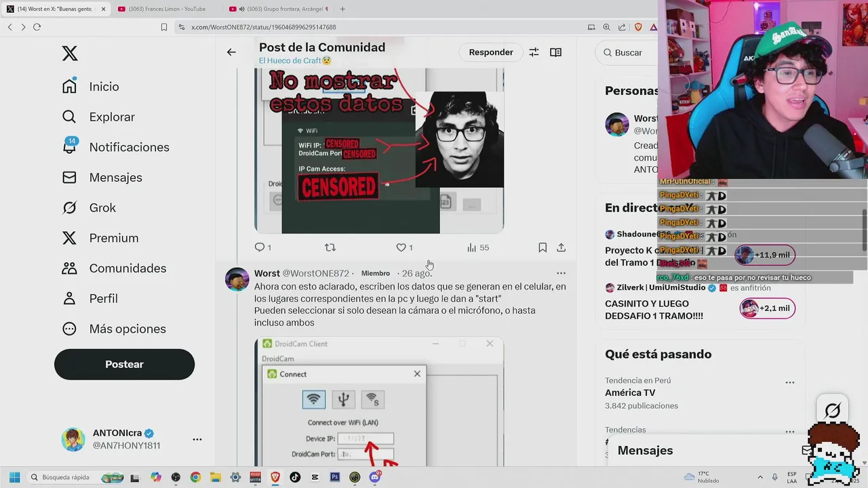Open Voicemeeter from taskbar
Screen dimensions: 868x488
click(x=256, y=477)
